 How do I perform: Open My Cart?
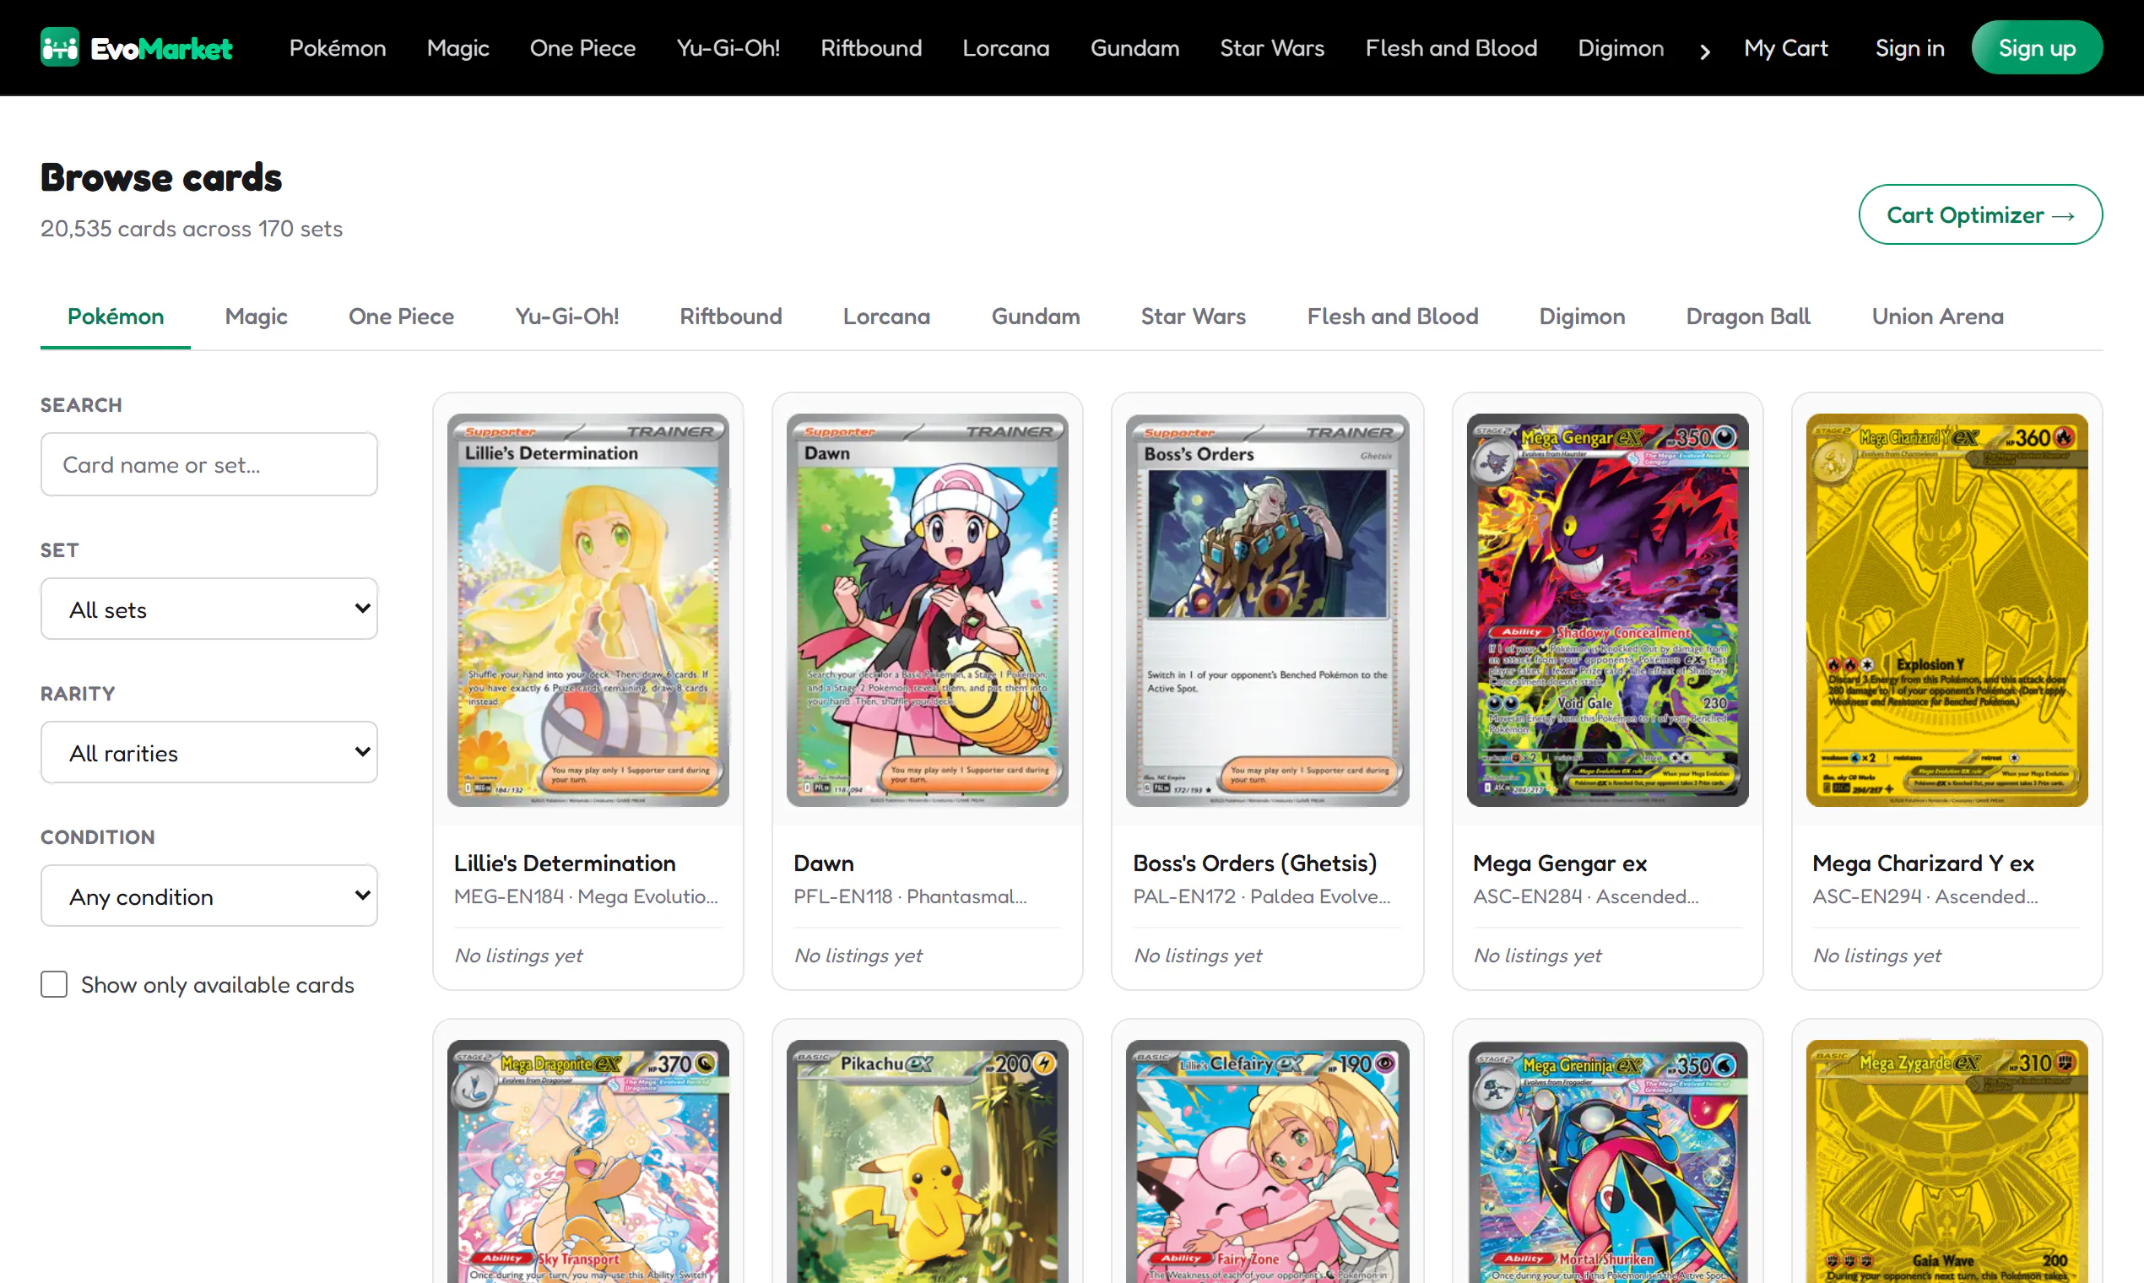pyautogui.click(x=1786, y=48)
